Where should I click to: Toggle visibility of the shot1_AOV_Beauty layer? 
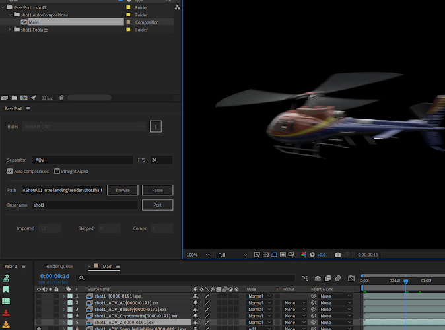coord(39,310)
